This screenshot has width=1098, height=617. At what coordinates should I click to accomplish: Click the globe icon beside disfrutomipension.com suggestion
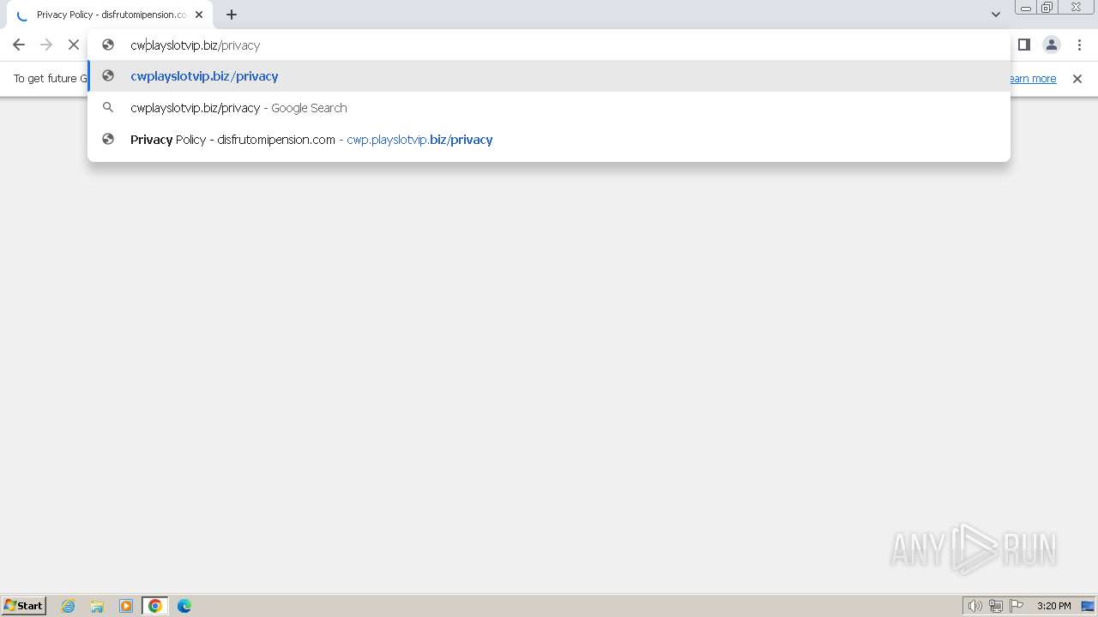tap(108, 140)
